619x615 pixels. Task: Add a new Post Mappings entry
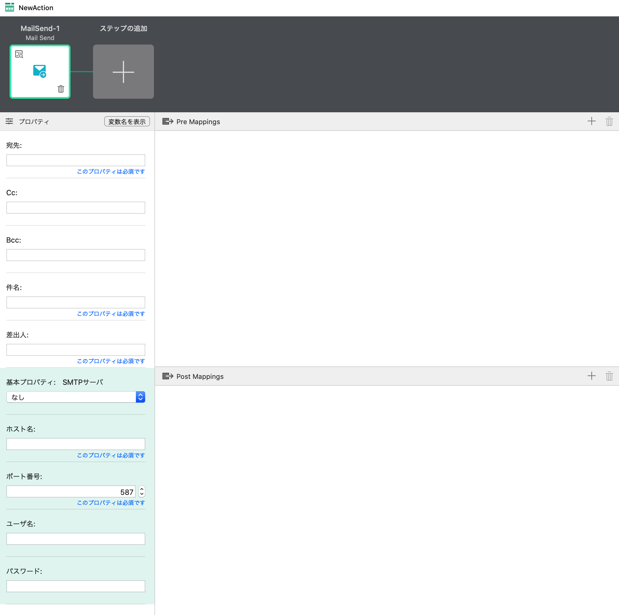591,376
